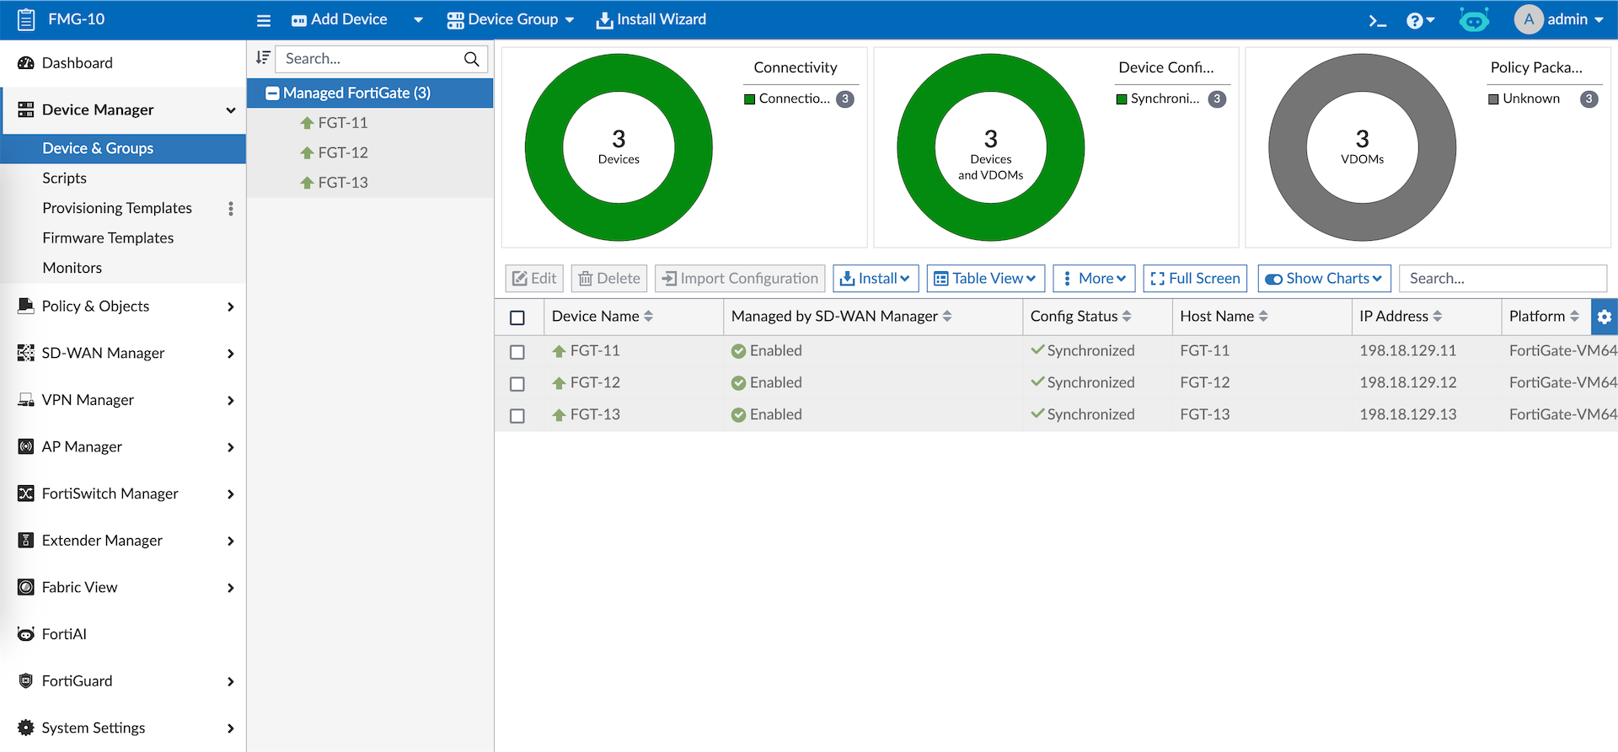Click the device table Search field
Image resolution: width=1618 pixels, height=752 pixels.
pyautogui.click(x=1503, y=279)
